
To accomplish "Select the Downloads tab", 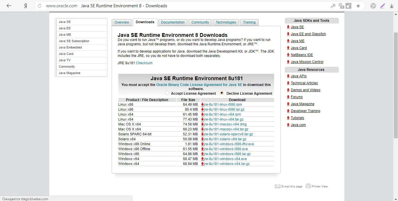I will 145,22.
